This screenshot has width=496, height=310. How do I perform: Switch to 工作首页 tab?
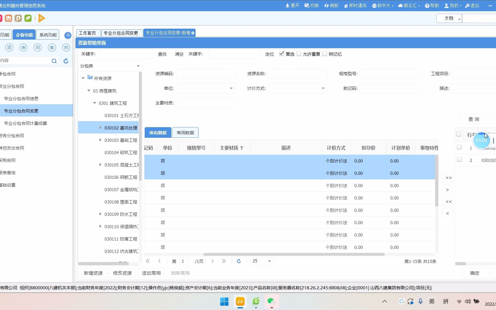click(x=88, y=33)
